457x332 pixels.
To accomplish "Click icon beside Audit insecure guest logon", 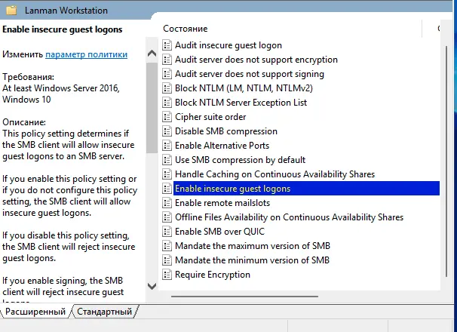I will pos(167,45).
